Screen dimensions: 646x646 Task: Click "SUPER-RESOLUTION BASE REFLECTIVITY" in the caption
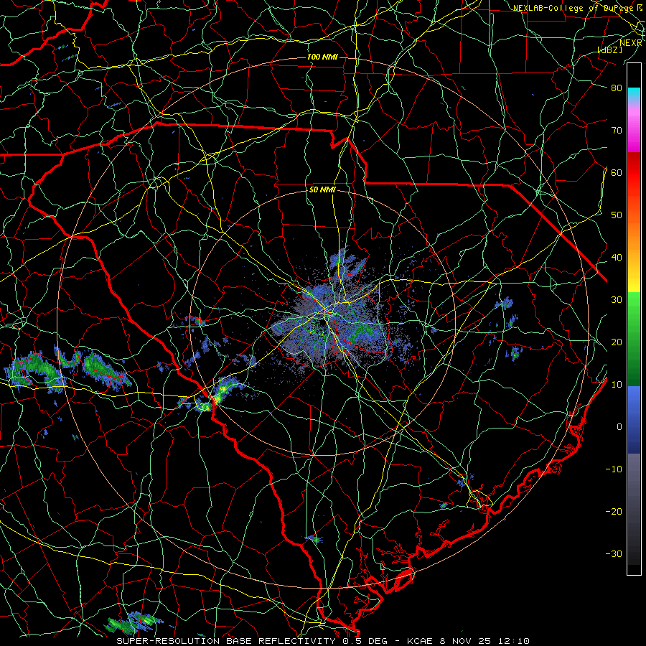tap(225, 641)
